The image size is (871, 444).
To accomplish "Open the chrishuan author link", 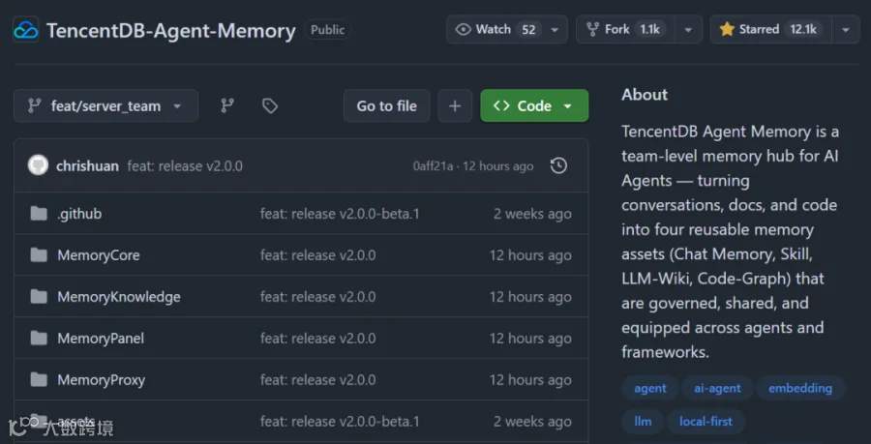I will point(87,166).
